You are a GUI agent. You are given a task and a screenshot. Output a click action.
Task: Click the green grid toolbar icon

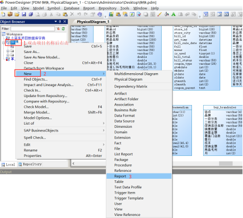pyautogui.click(x=111, y=14)
